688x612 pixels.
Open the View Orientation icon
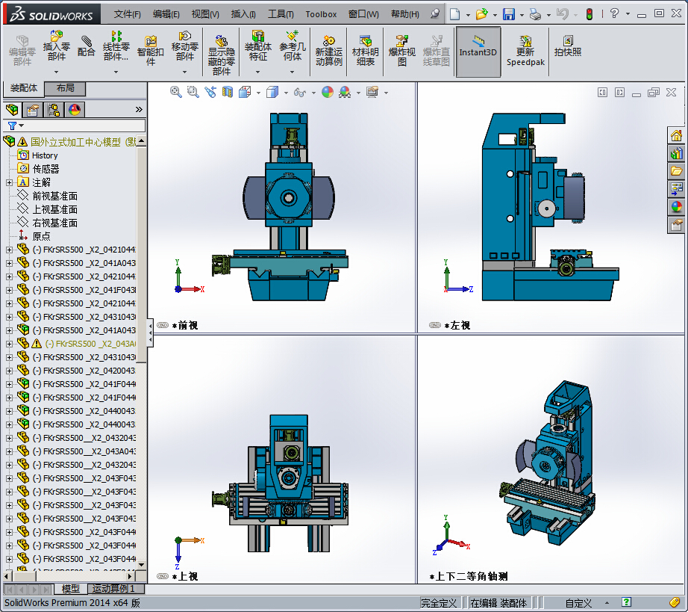click(245, 92)
